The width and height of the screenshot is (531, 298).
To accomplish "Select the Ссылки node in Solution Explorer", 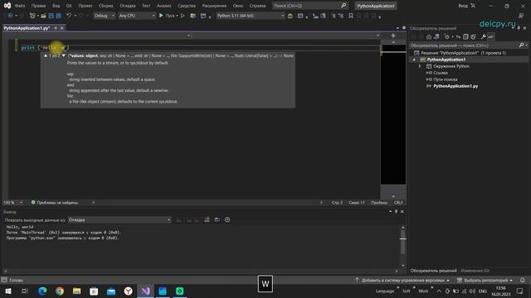I will pos(441,73).
